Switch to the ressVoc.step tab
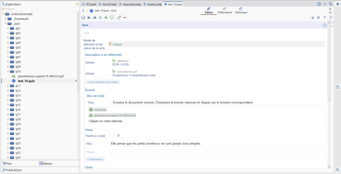 coord(153,4)
